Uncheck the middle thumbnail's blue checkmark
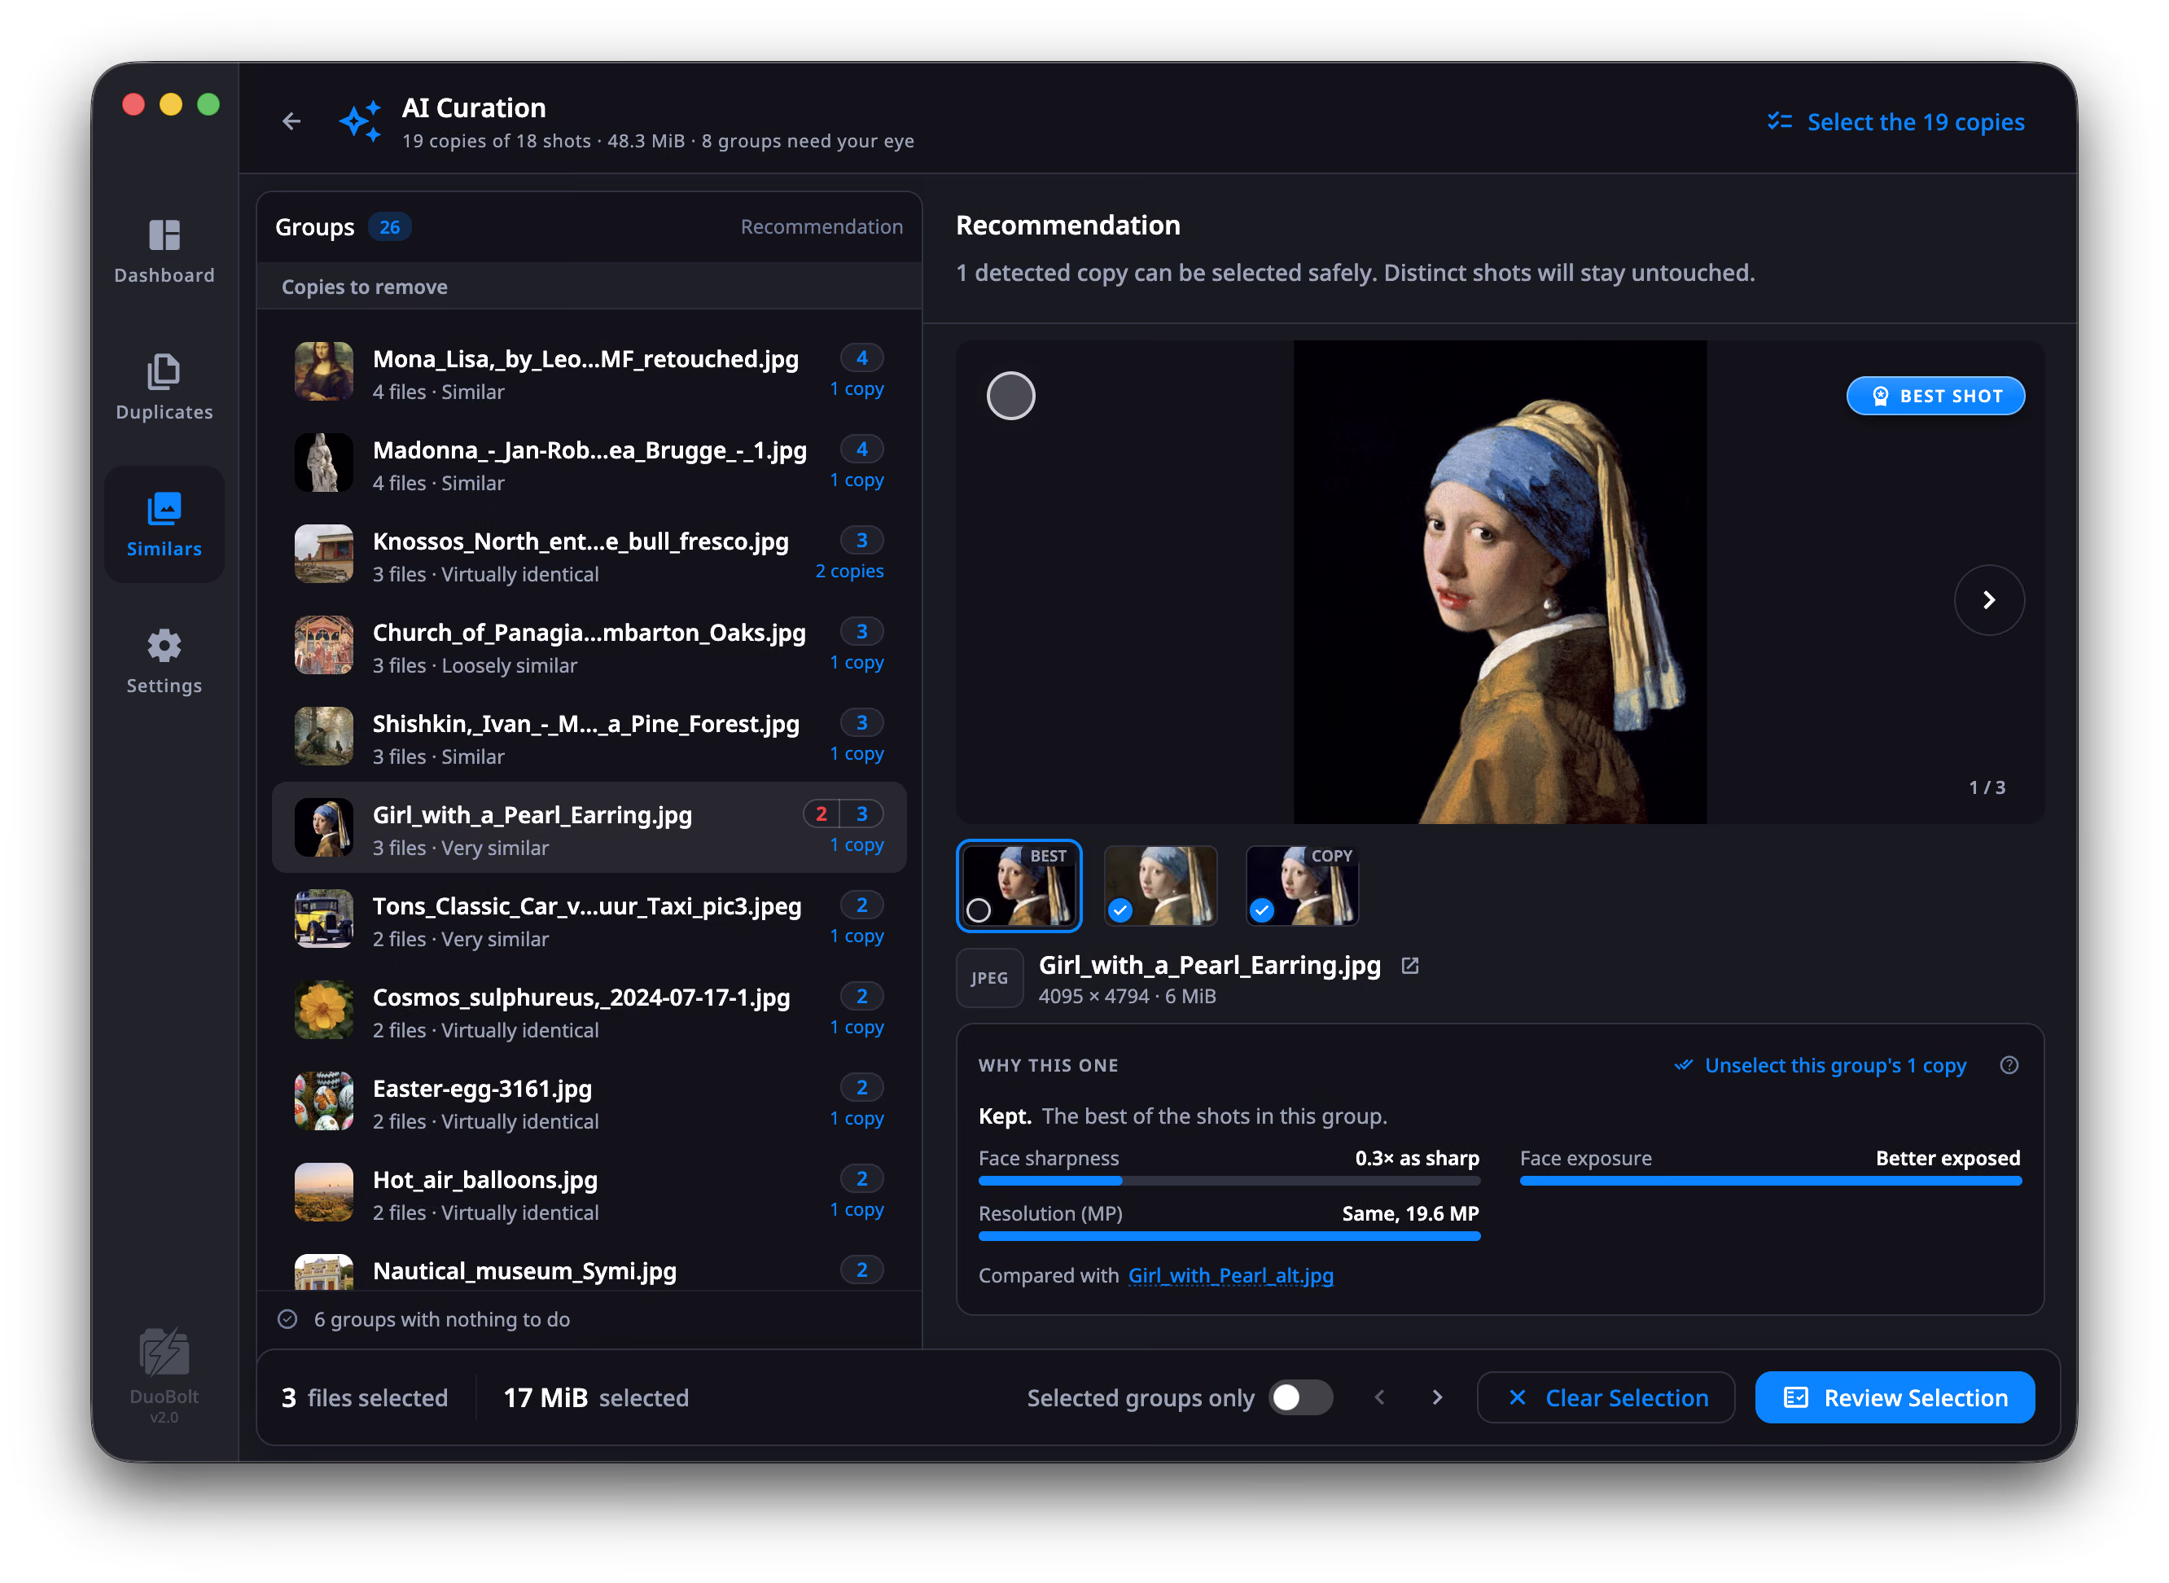 tap(1120, 910)
